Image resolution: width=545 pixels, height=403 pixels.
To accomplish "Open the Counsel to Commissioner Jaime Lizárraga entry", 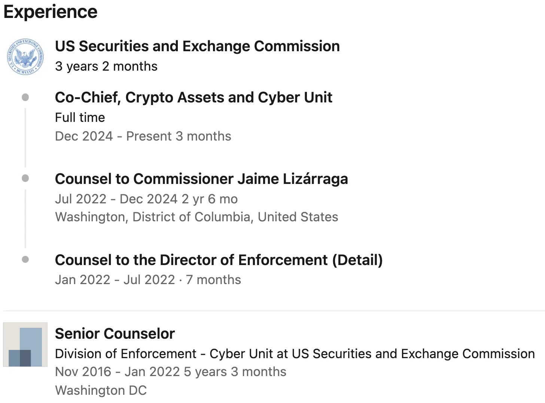I will [x=201, y=179].
